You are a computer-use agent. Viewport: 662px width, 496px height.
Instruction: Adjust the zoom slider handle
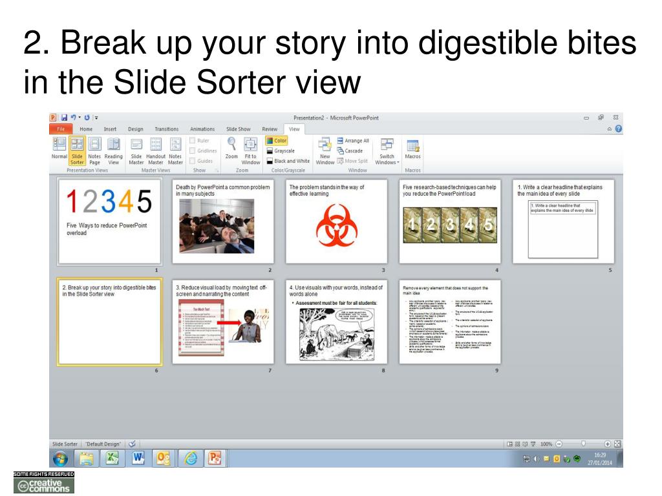(x=583, y=444)
